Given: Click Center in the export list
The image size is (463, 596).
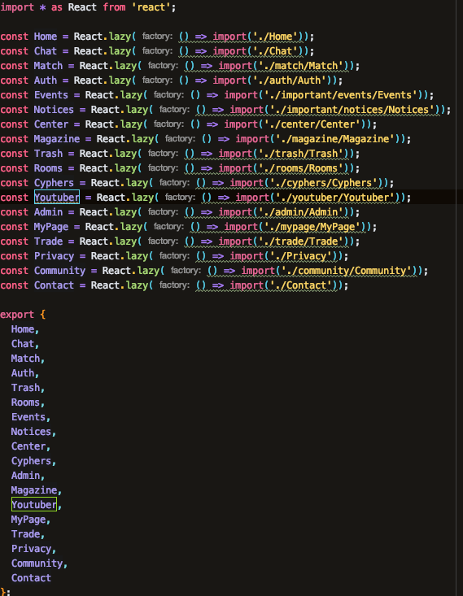Looking at the screenshot, I should (28, 446).
